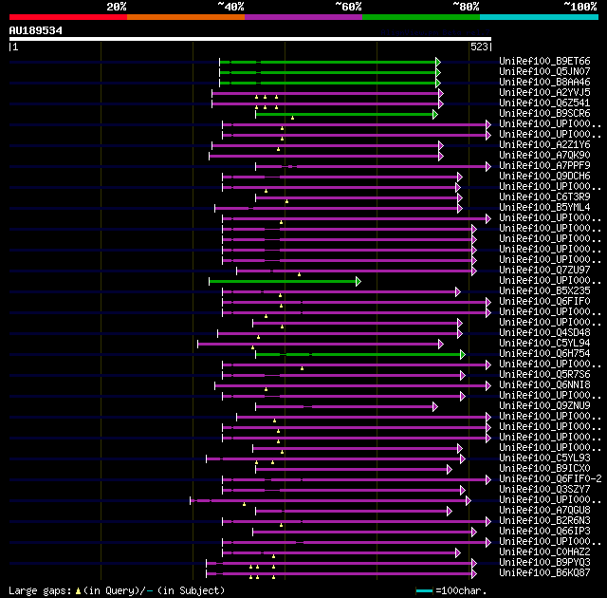Click the yellow gap marker under C6T3R9 bar

286,201
